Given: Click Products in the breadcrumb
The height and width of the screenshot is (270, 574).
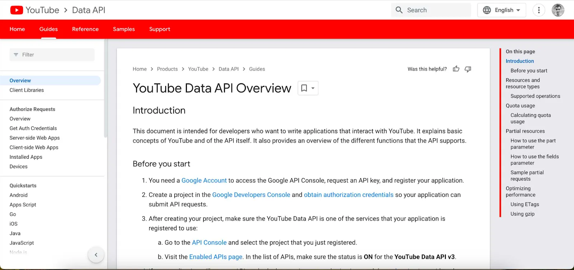Looking at the screenshot, I should pos(167,69).
